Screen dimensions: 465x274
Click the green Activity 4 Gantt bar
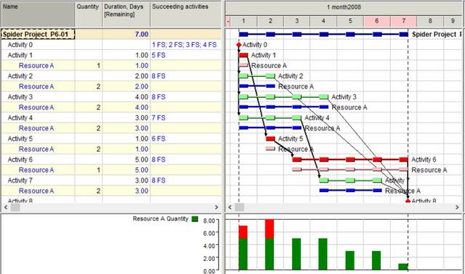pyautogui.click(x=270, y=117)
